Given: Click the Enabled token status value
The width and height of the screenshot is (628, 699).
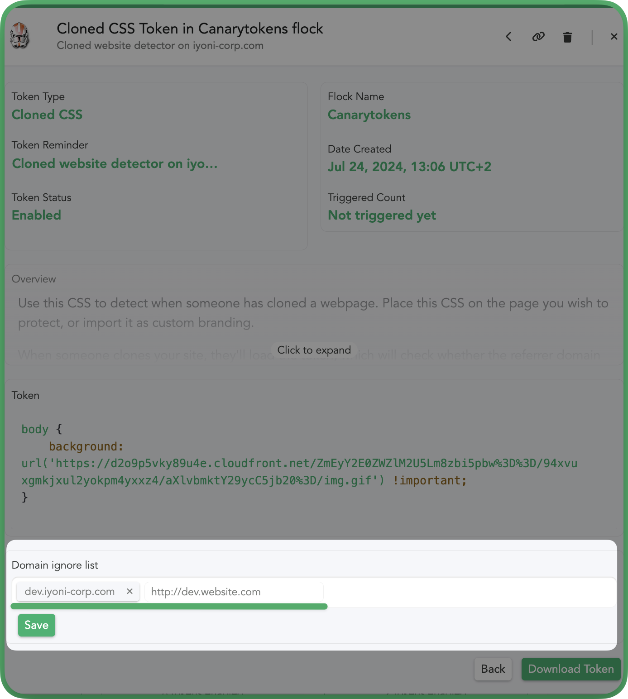Looking at the screenshot, I should pos(36,215).
